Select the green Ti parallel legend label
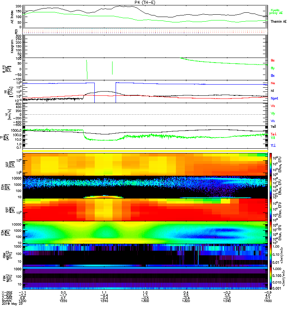 [273, 138]
